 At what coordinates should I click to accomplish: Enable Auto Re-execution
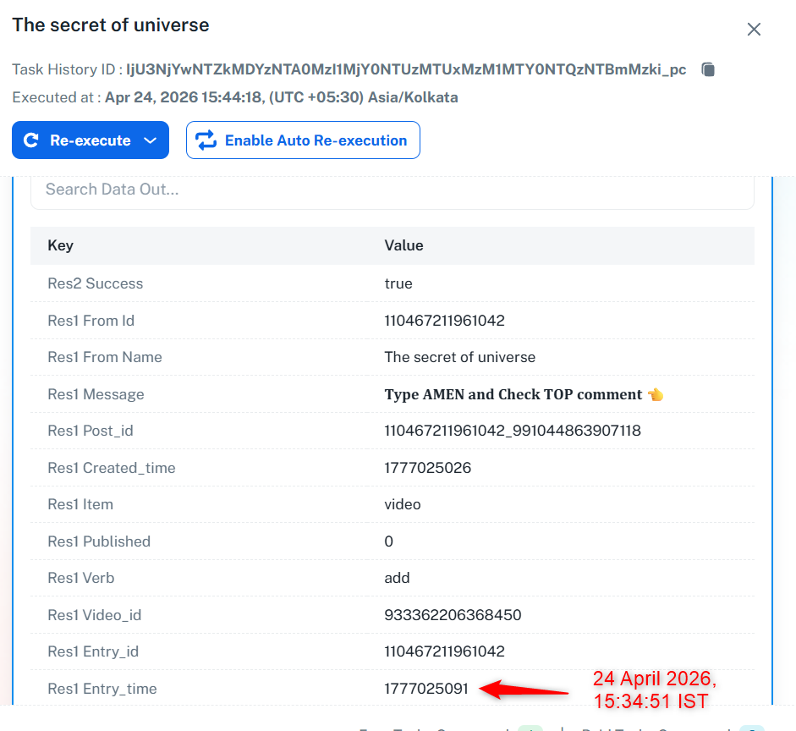[303, 140]
